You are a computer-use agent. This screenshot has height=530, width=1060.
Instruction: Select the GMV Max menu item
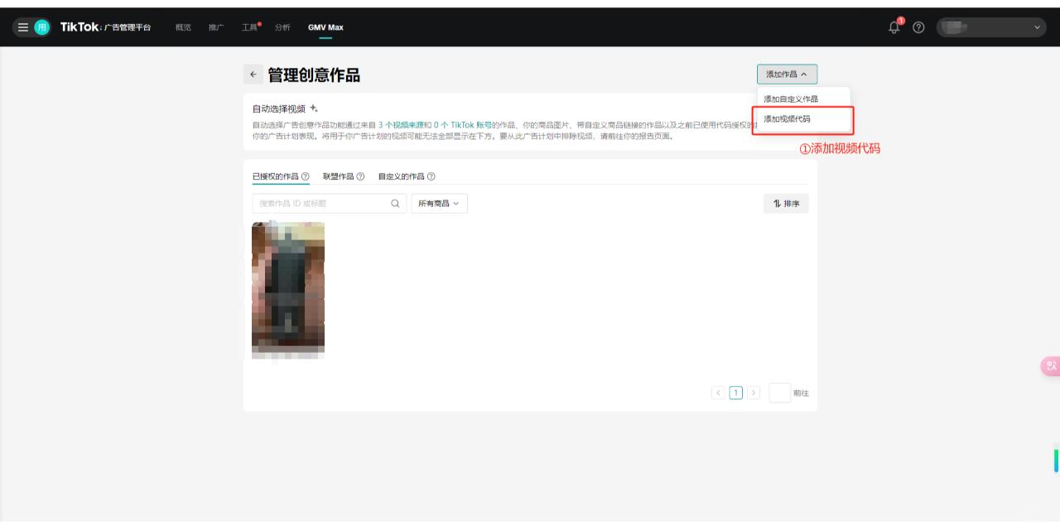[325, 27]
